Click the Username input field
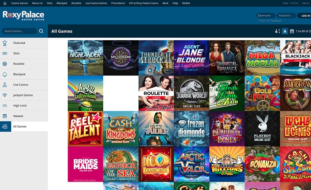 [266, 15]
